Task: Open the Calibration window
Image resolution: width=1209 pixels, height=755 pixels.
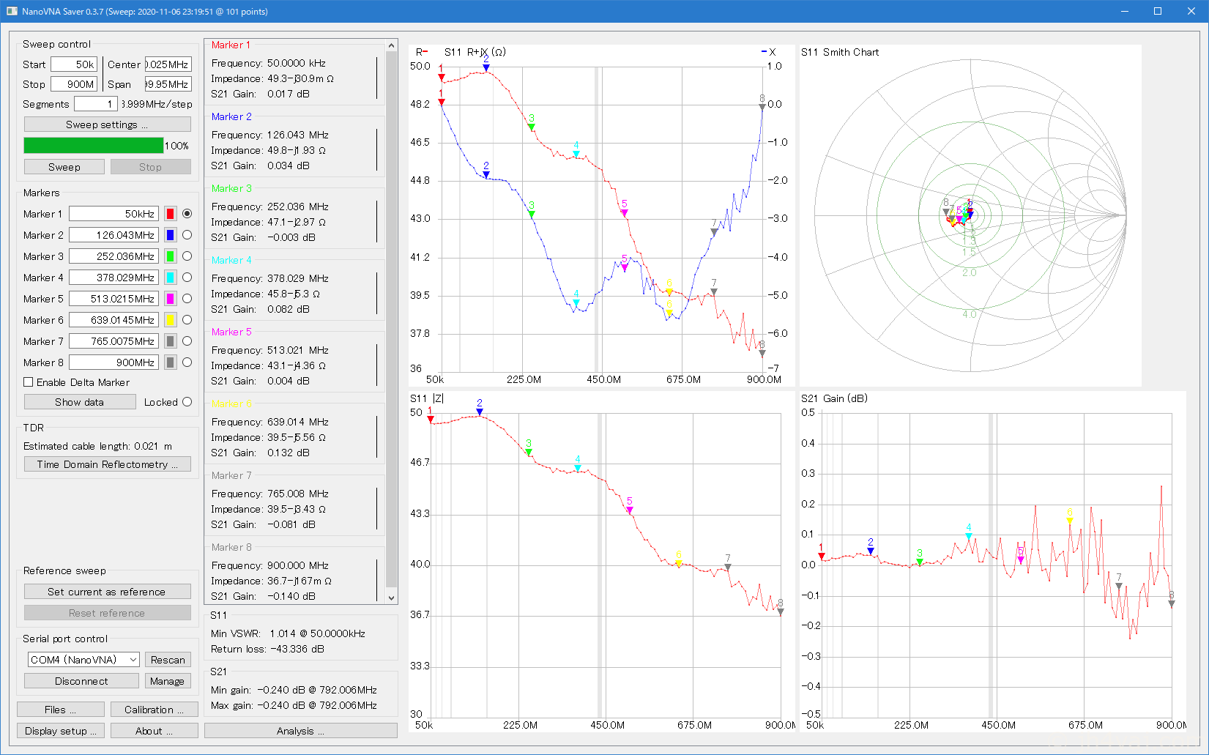Action: point(155,710)
